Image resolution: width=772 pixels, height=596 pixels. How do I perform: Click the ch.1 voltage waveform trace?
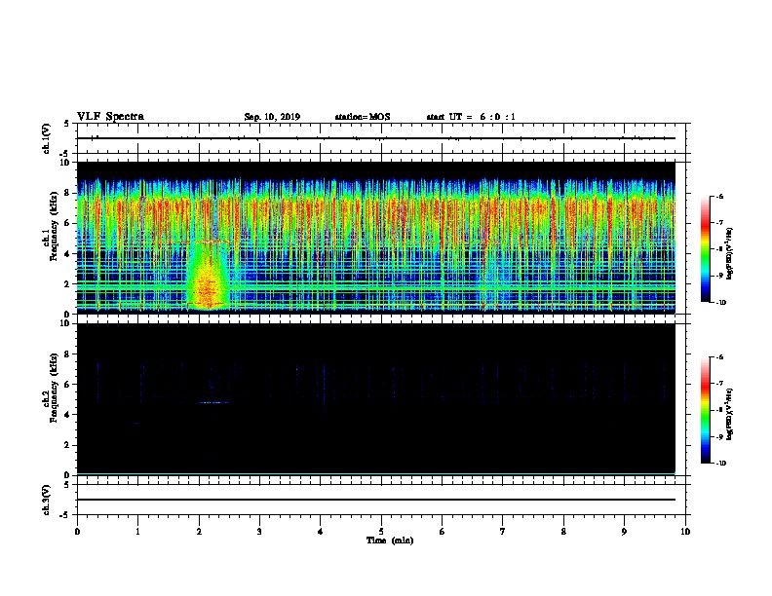pyautogui.click(x=376, y=138)
